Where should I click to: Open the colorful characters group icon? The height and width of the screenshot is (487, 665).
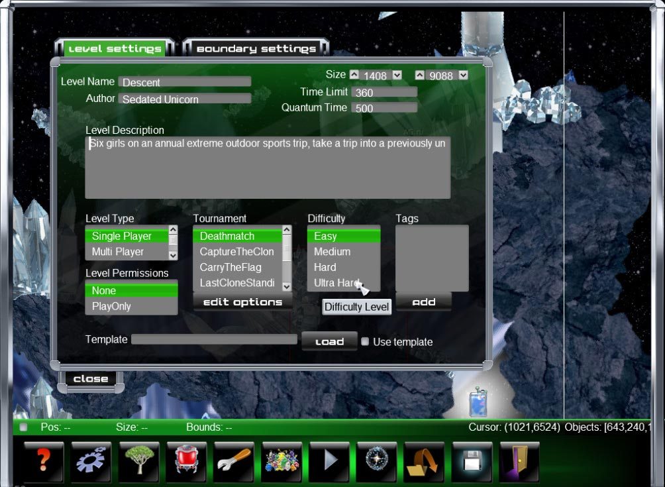click(x=282, y=461)
